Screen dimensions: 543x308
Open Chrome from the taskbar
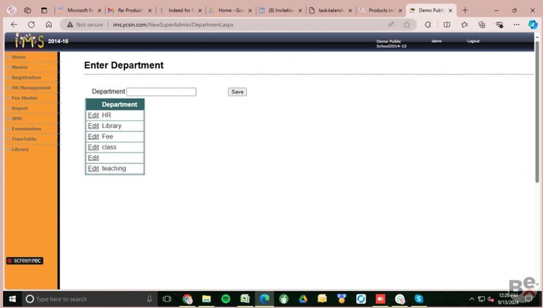(x=187, y=299)
